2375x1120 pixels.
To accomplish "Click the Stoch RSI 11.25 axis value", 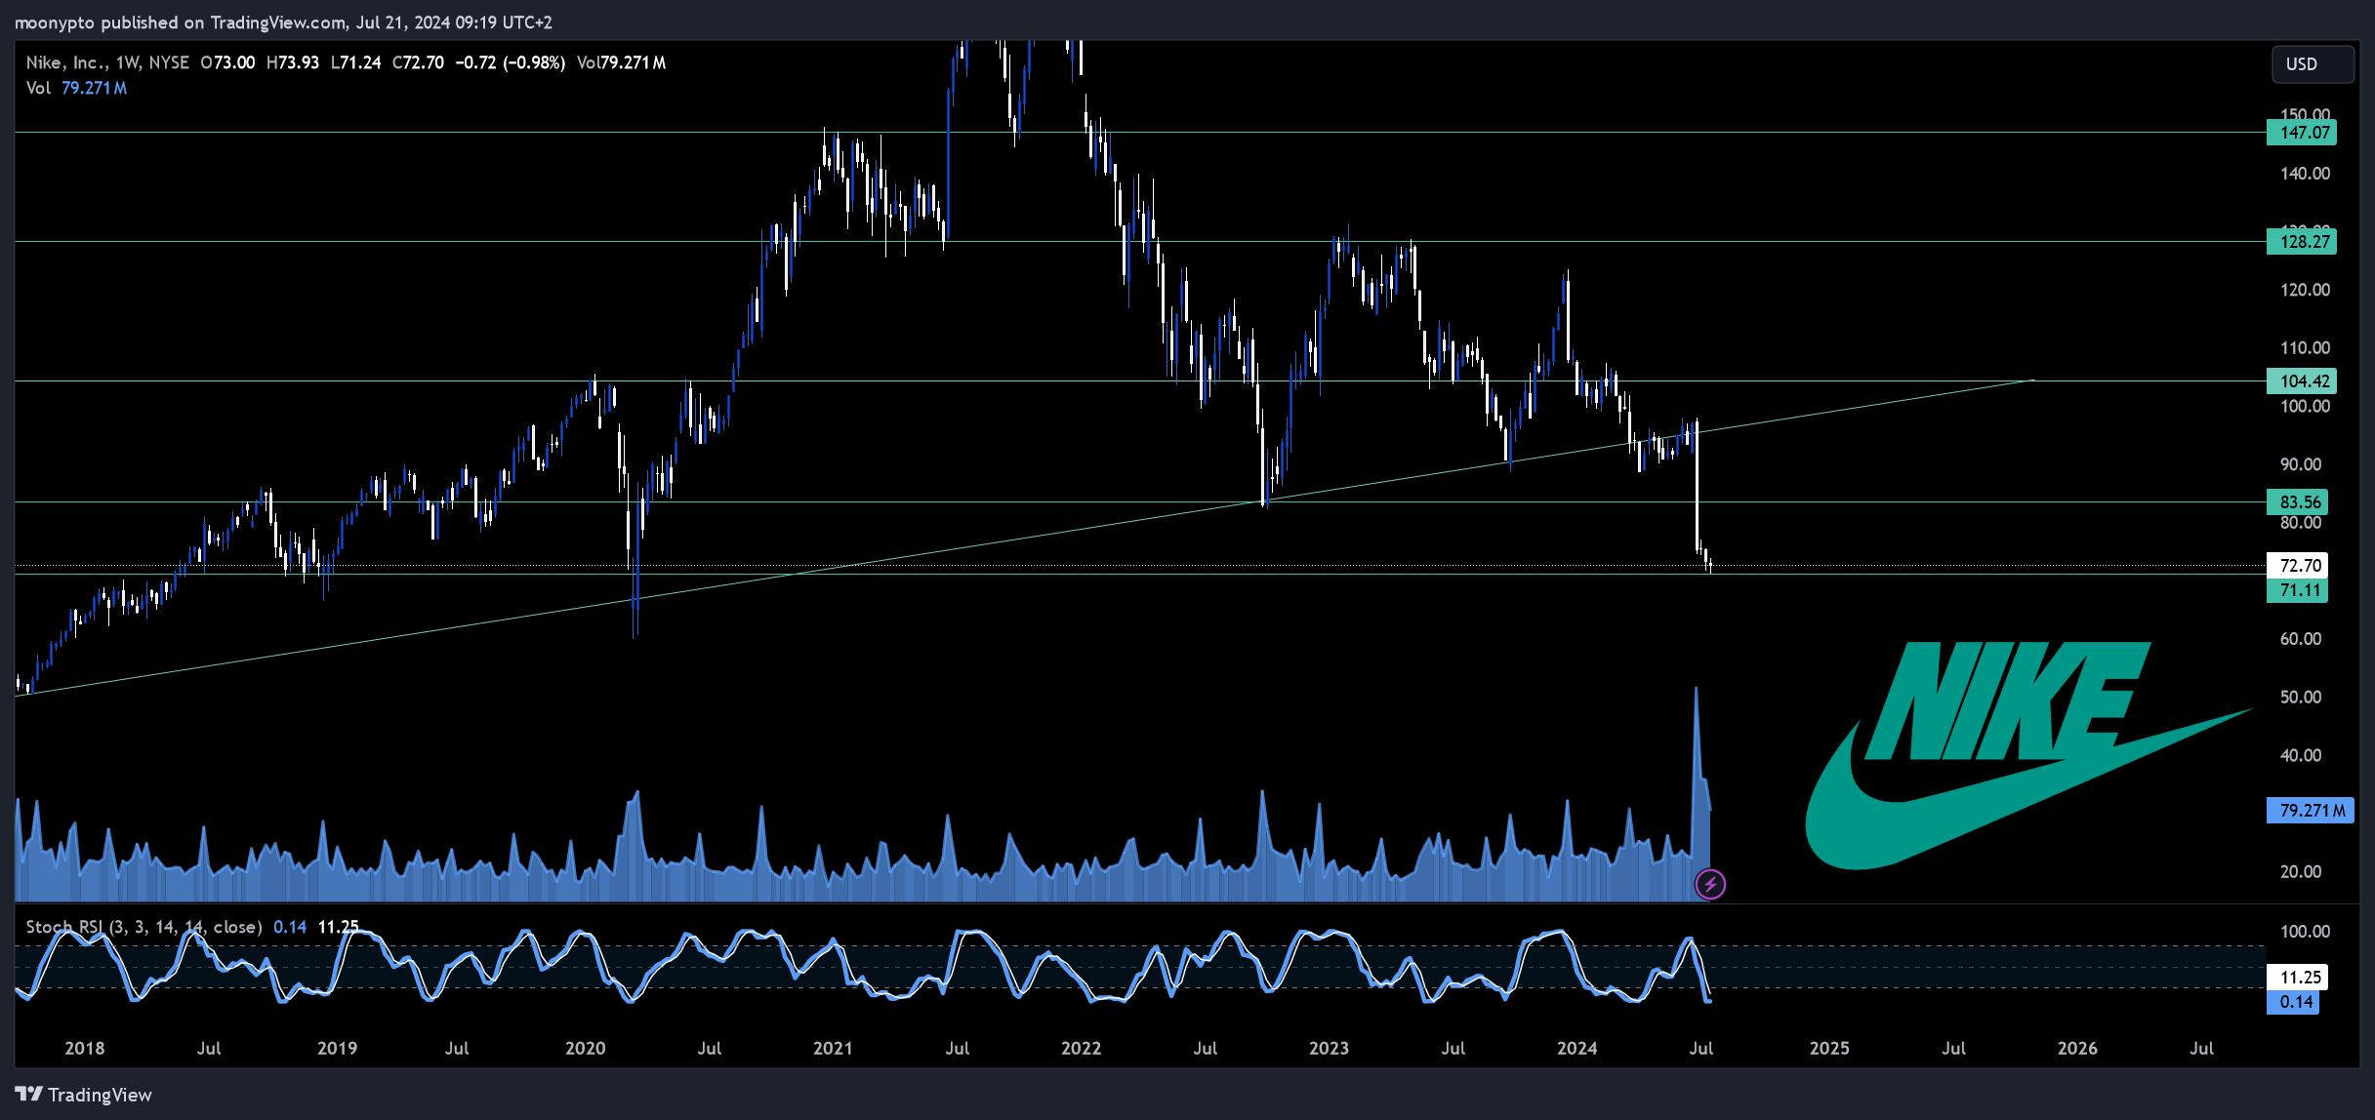I will (x=2297, y=978).
